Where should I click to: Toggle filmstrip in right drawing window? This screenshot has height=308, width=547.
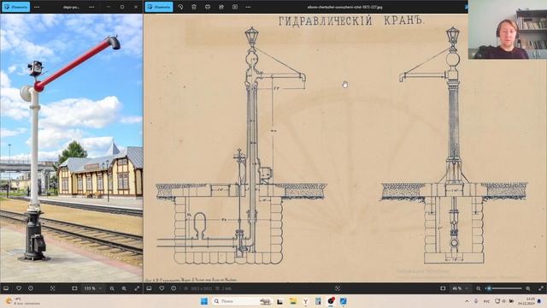[x=149, y=288]
